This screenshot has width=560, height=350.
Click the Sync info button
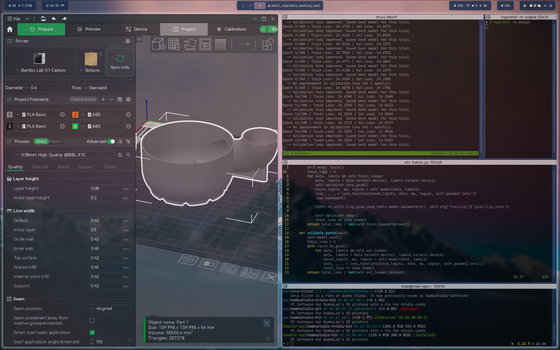[x=120, y=62]
